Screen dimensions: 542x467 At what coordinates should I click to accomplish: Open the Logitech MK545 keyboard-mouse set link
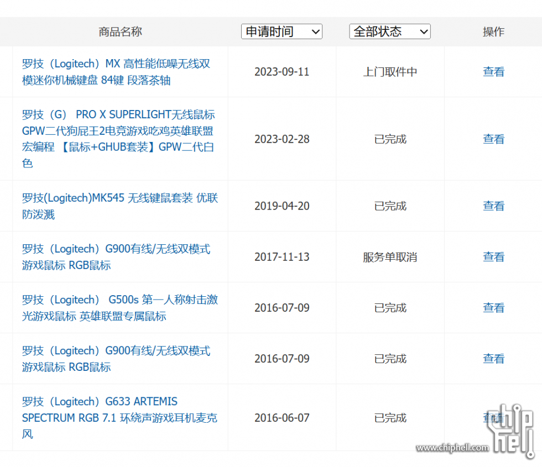coord(120,206)
